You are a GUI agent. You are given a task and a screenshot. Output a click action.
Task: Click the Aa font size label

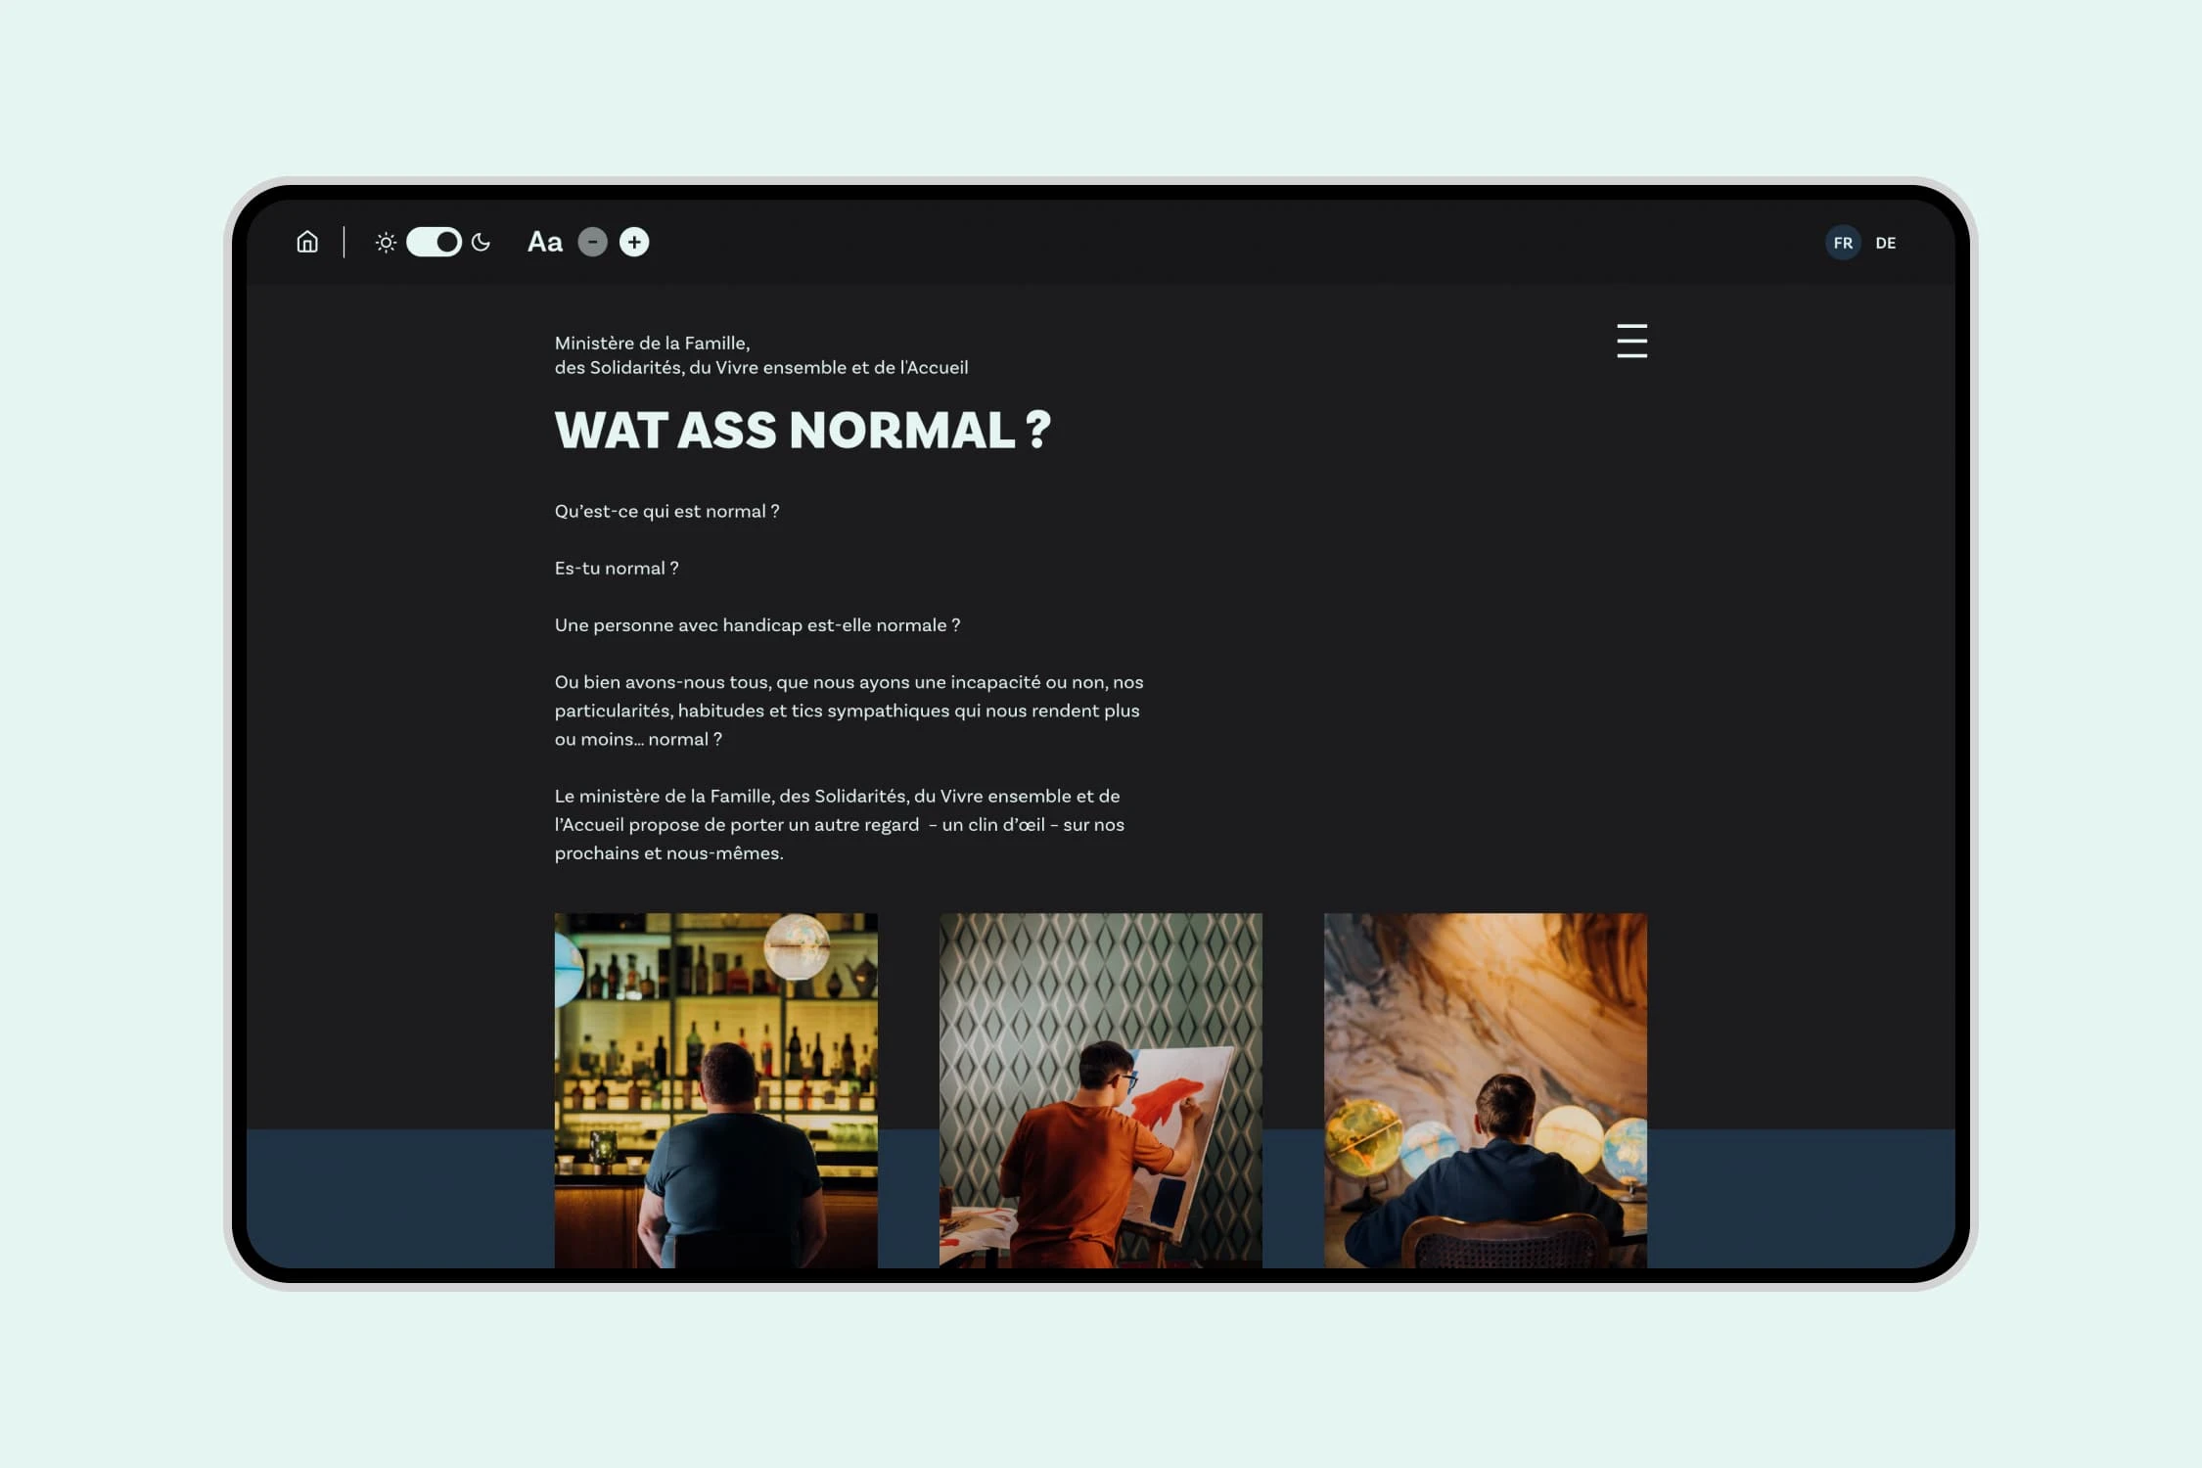tap(545, 242)
